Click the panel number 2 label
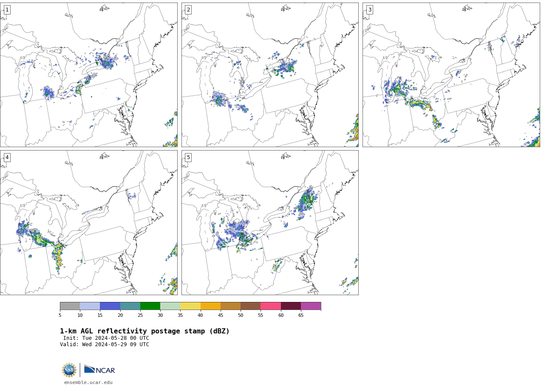The height and width of the screenshot is (387, 544). coord(188,10)
